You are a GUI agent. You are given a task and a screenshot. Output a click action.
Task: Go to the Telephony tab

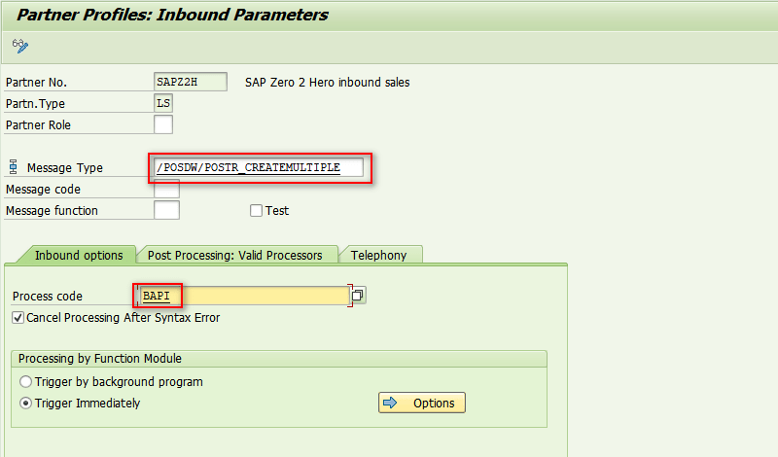[x=379, y=255]
